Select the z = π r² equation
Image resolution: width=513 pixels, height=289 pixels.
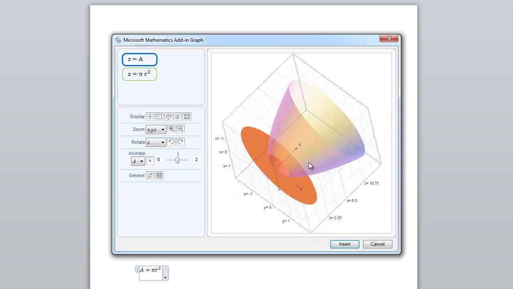pyautogui.click(x=139, y=74)
